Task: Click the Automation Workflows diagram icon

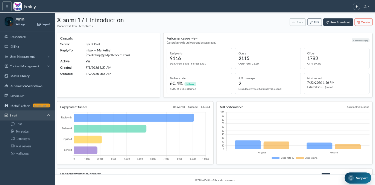Action: coord(7,86)
